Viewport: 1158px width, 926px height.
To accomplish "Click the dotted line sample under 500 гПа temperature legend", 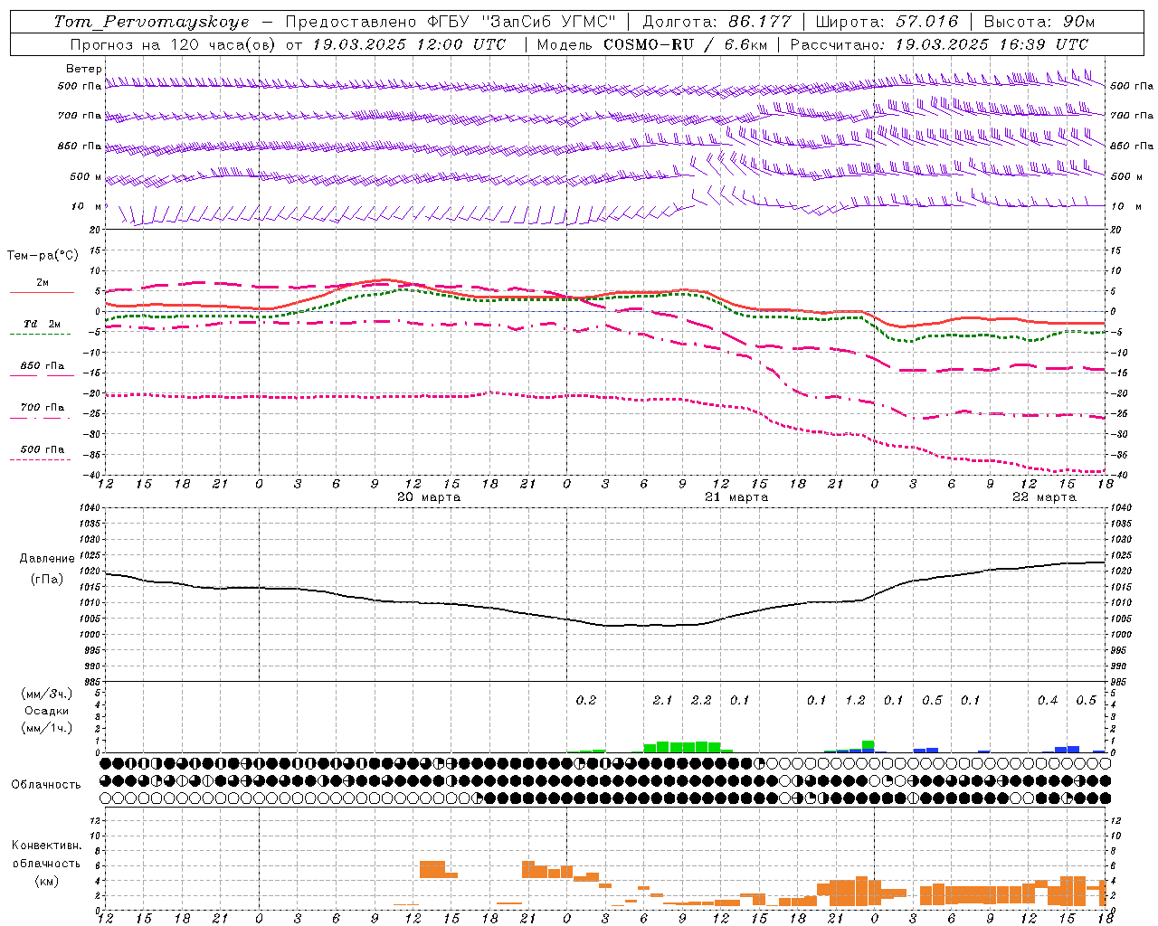I will [41, 459].
